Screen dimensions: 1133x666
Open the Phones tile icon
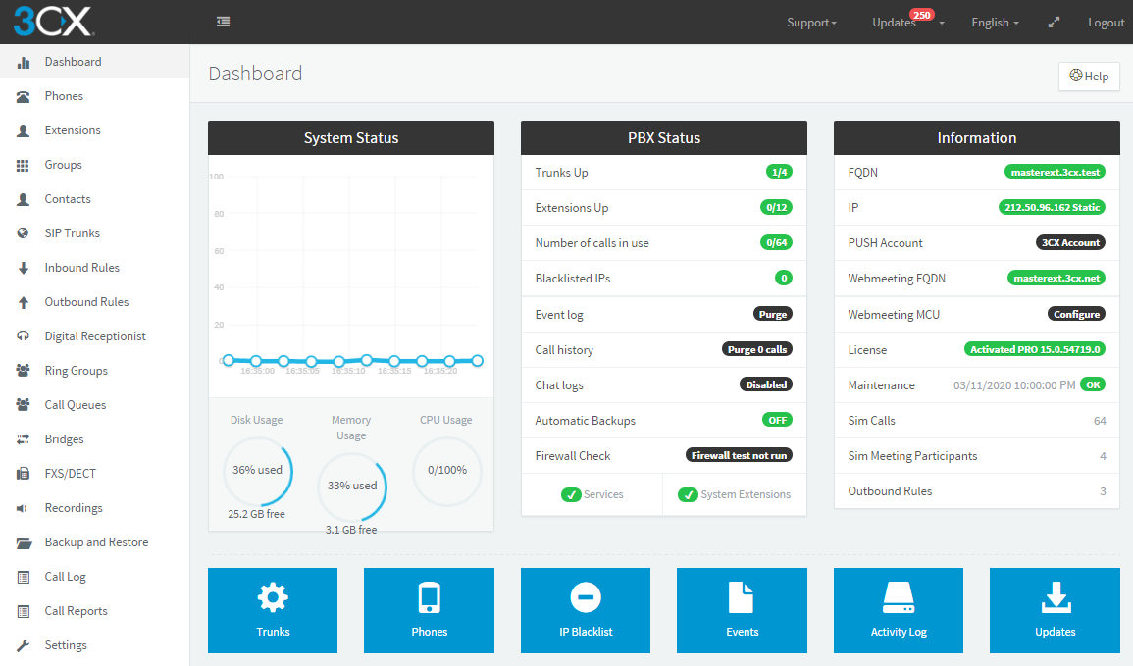[429, 598]
